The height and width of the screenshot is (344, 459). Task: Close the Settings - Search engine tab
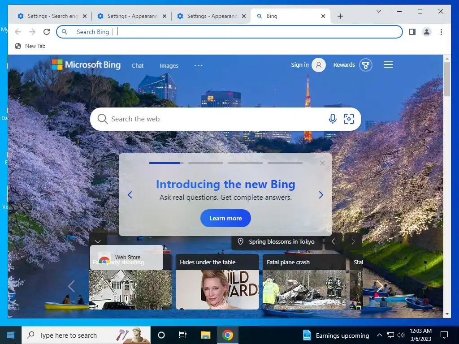[x=85, y=16]
